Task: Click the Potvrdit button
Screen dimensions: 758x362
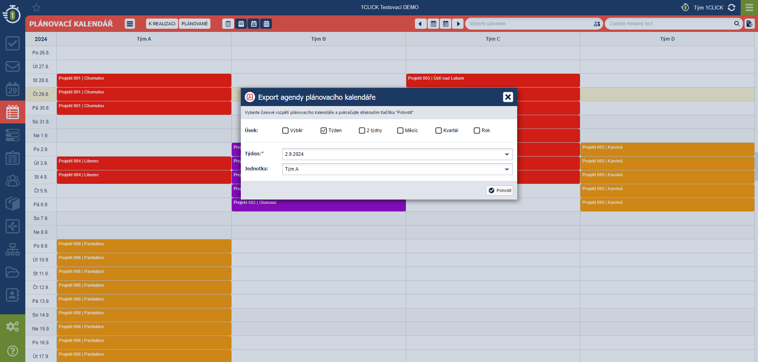Action: [500, 190]
